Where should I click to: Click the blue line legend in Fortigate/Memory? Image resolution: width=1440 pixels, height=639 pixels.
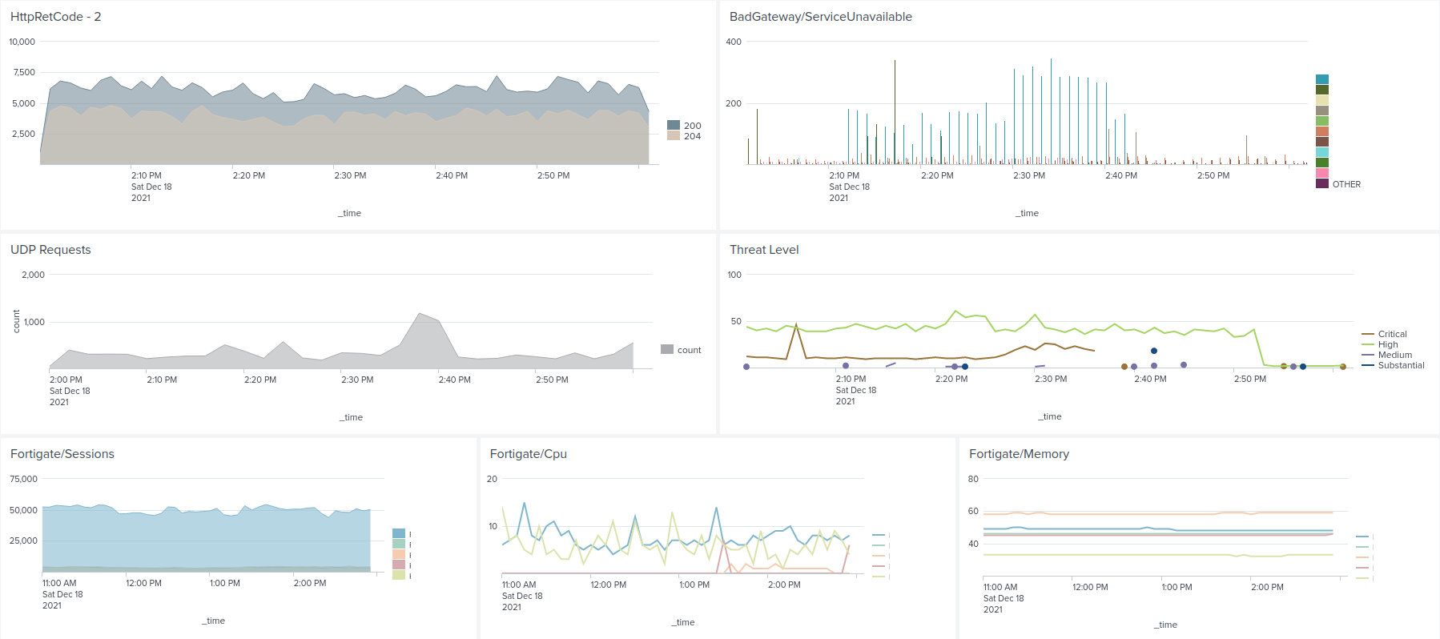coord(1362,537)
